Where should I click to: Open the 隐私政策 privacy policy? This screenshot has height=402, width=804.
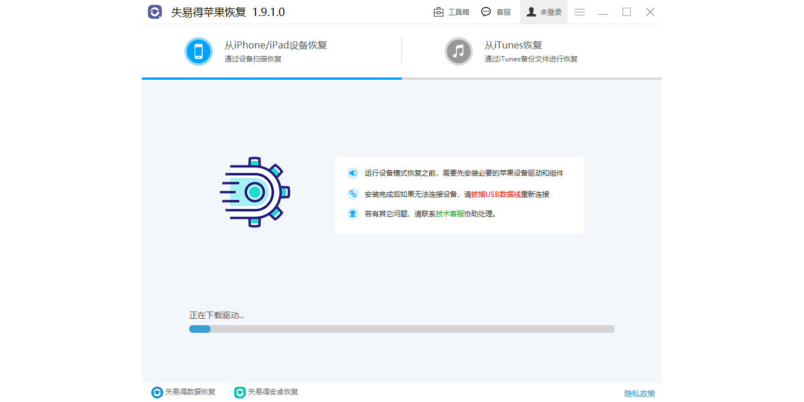click(x=640, y=394)
